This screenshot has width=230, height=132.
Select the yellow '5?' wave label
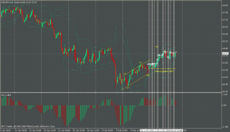point(157,47)
